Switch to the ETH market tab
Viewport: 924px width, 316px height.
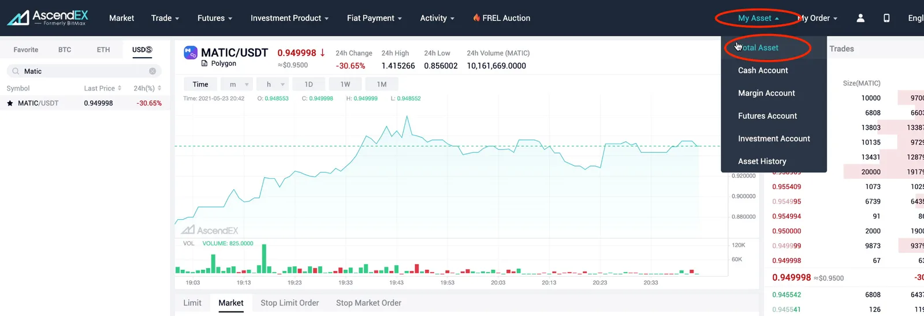[x=103, y=50]
